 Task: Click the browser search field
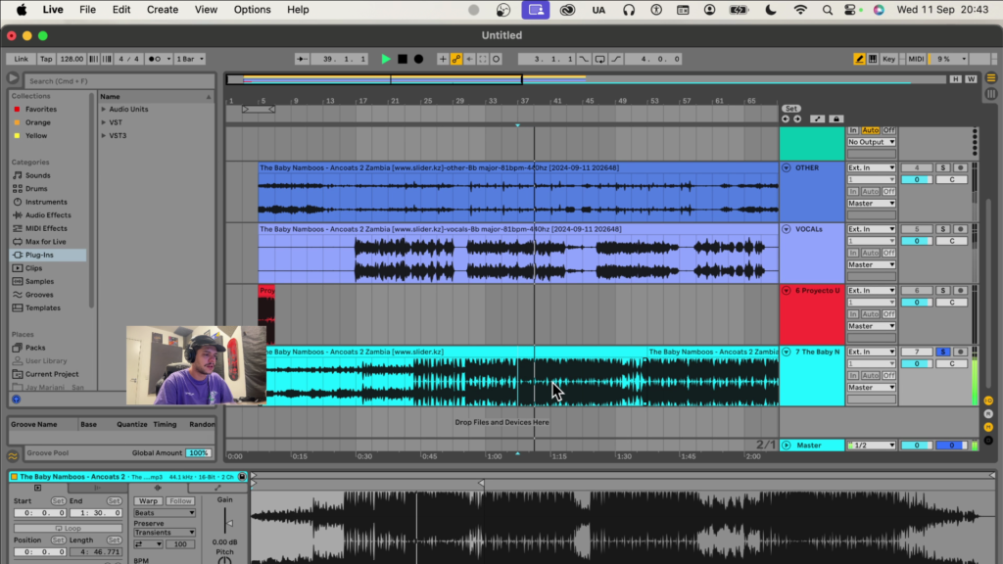pos(119,81)
